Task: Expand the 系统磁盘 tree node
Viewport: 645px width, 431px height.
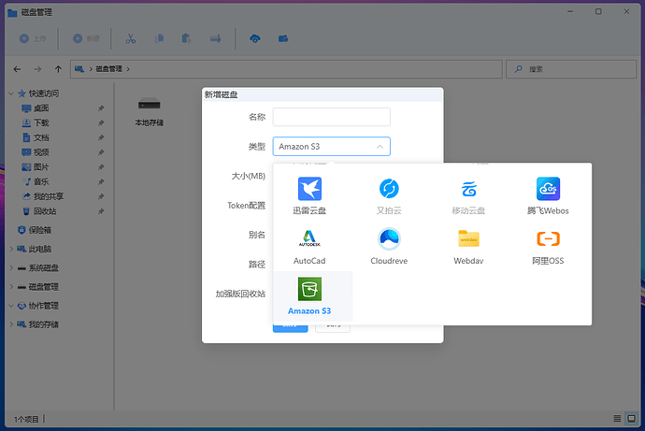Action: (x=11, y=267)
